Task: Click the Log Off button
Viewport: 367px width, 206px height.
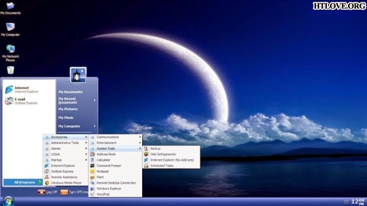Action: [48, 192]
